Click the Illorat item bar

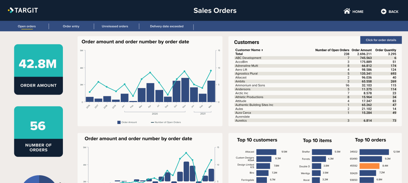click(x=316, y=180)
